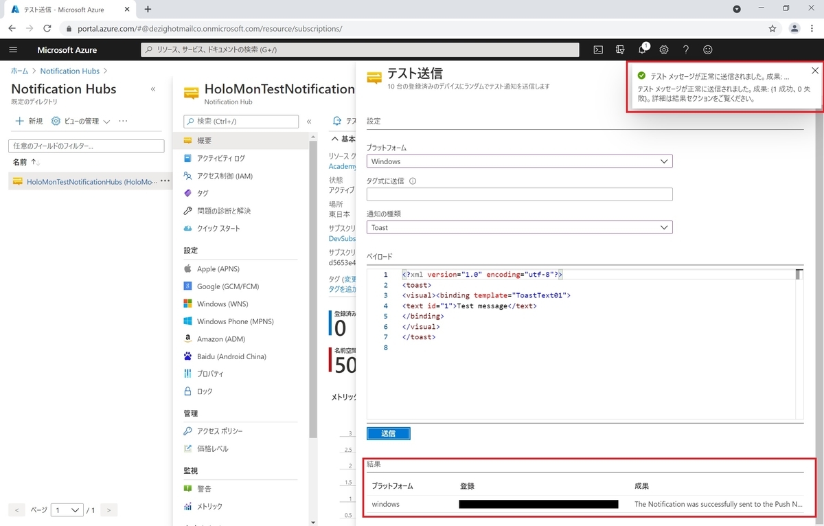
Task: Open the more options ellipsis for HoloMonTestNotificationHubs row
Action: click(x=165, y=181)
